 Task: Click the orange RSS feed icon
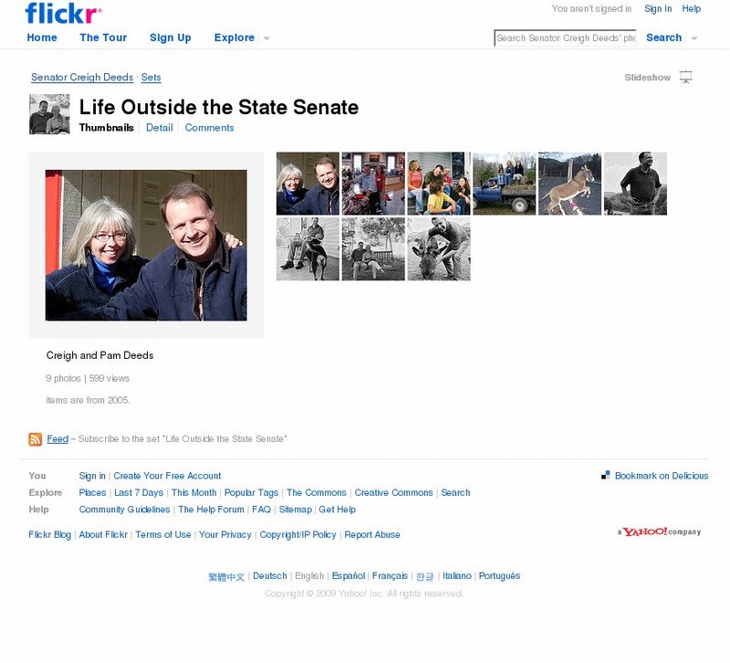[x=35, y=439]
